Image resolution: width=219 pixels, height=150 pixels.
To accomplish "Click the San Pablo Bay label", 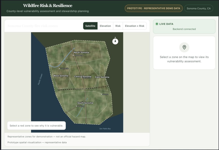I will 105,128.
